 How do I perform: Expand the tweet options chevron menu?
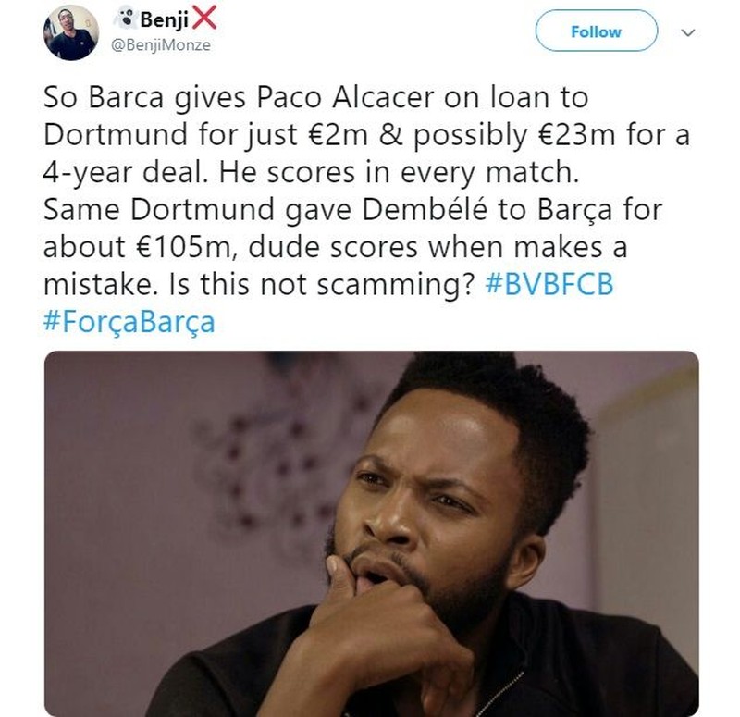[x=686, y=32]
